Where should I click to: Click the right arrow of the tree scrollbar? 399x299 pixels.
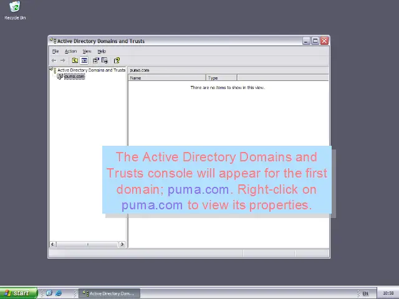[x=122, y=244]
